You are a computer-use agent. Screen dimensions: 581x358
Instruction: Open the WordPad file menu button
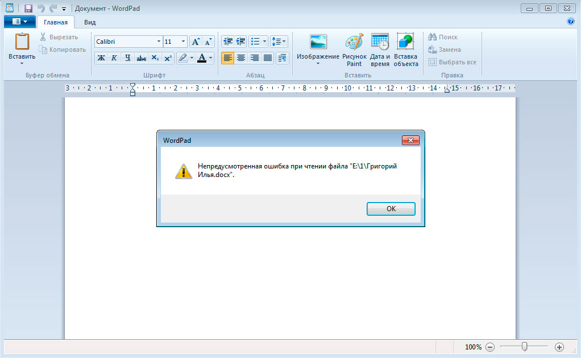[x=20, y=22]
